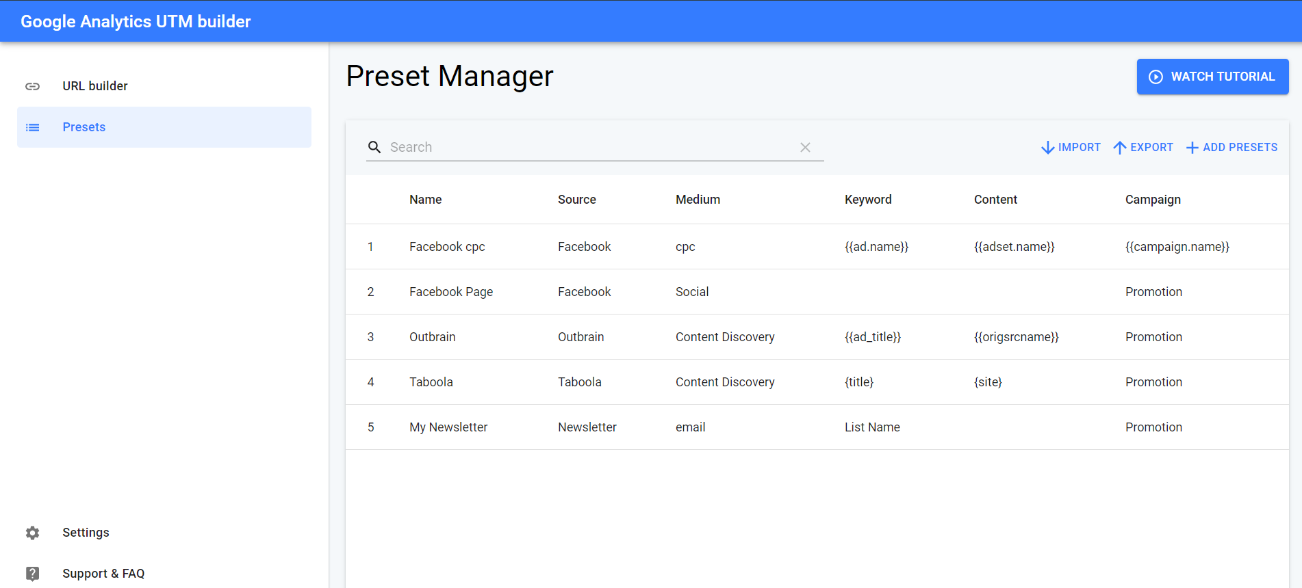Screen dimensions: 1302x588
Task: Click the Outbrain source cell
Action: (580, 337)
